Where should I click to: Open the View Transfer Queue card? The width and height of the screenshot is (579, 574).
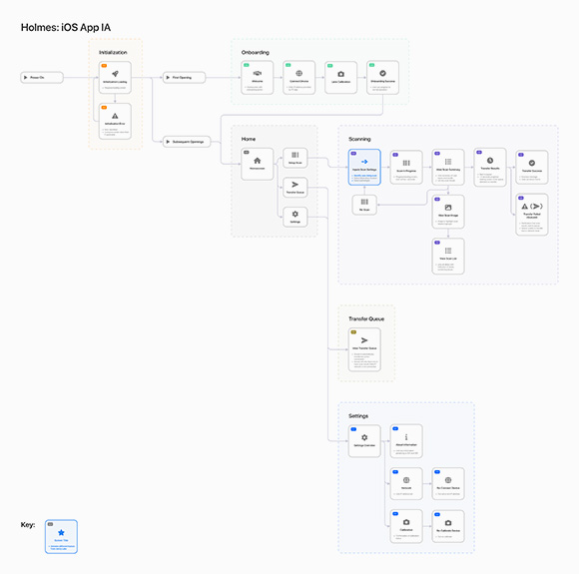click(x=364, y=349)
